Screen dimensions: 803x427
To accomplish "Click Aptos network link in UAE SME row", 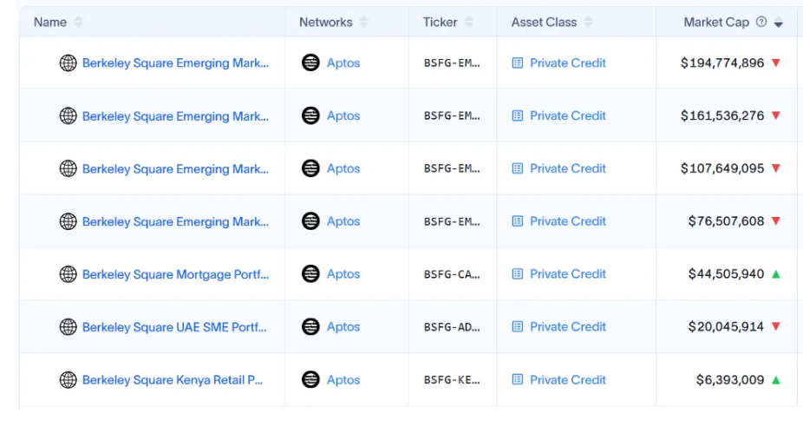I will 343,327.
